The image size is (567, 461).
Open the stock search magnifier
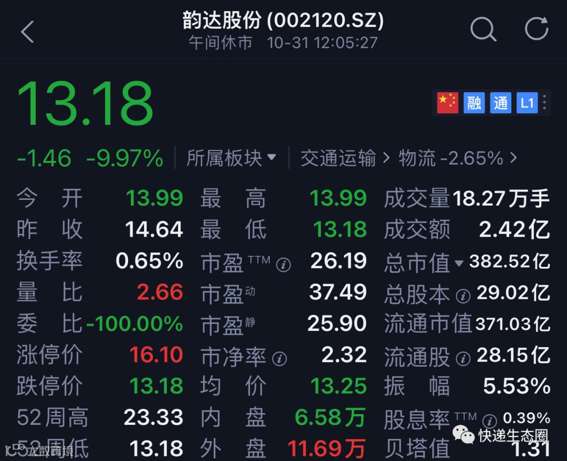[483, 29]
